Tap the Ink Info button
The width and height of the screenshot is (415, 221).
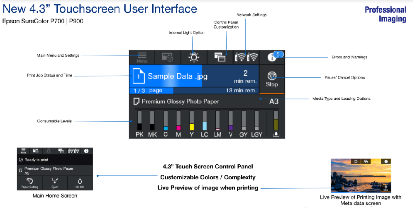[80, 183]
